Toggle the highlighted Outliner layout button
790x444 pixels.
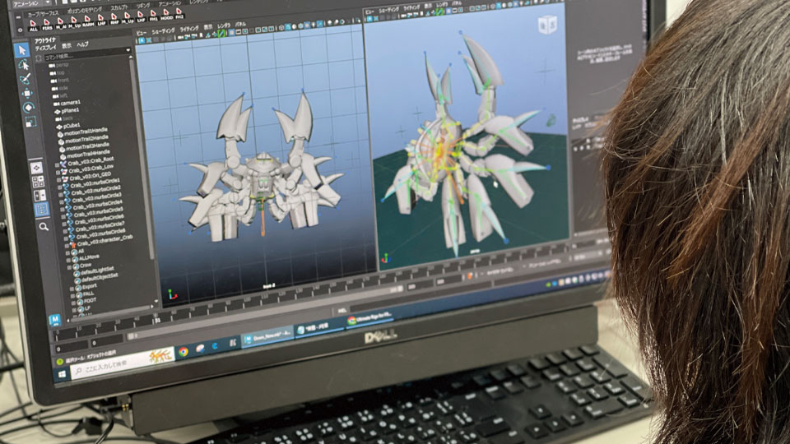click(41, 210)
